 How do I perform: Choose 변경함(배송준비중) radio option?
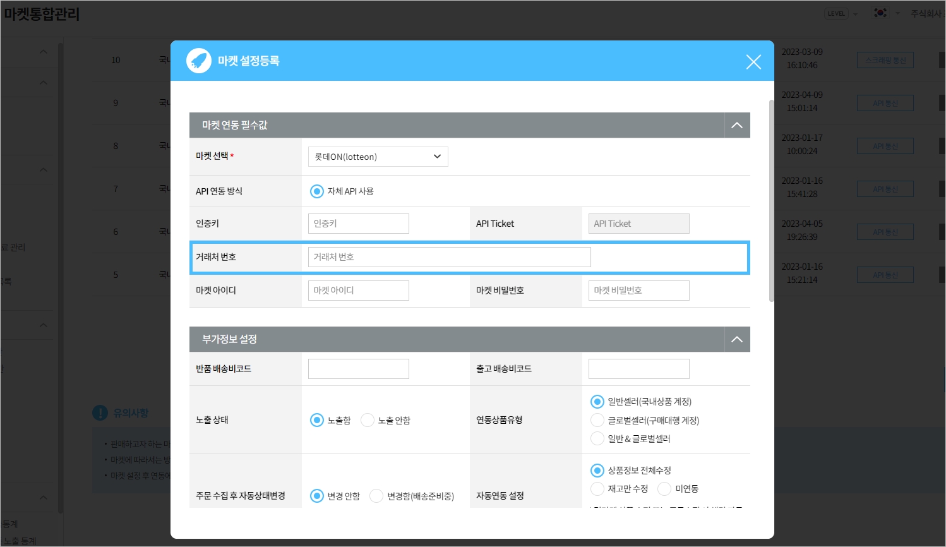(x=376, y=496)
